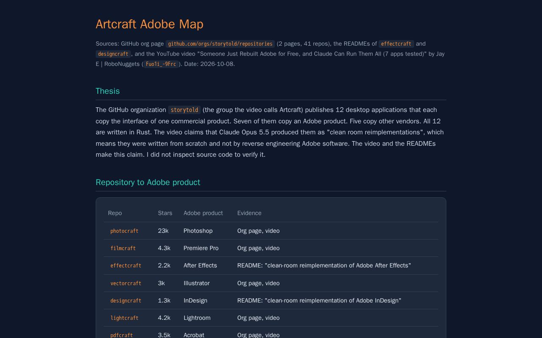542x338 pixels.
Task: Click the Repo column header
Action: [115, 213]
